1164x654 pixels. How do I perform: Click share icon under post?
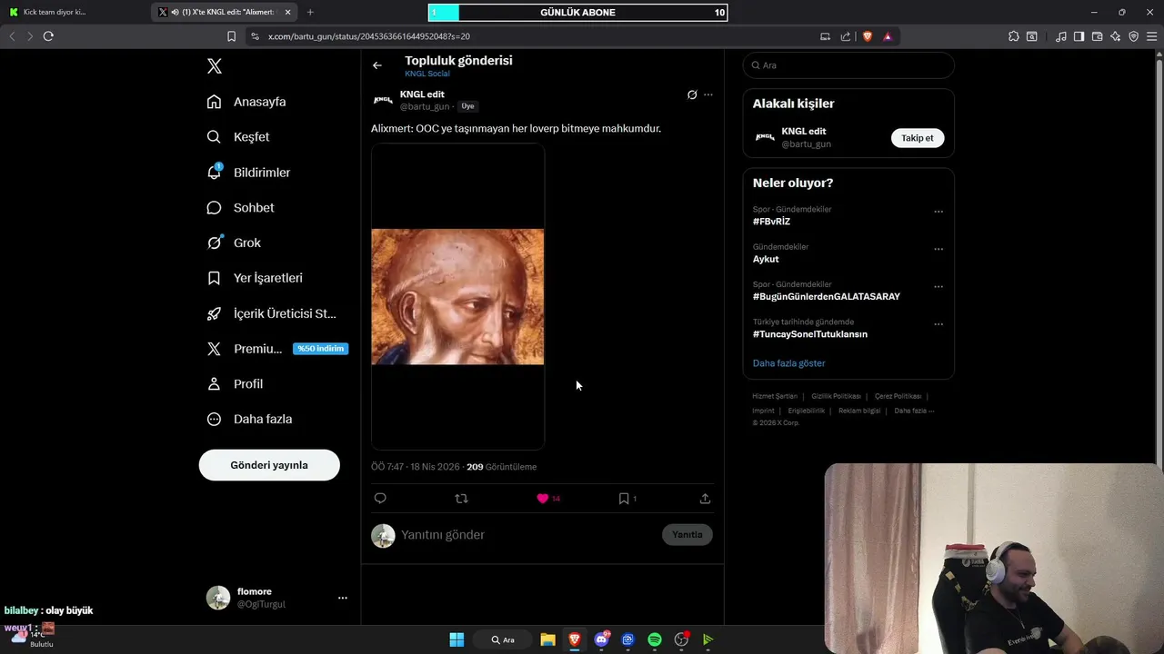point(705,499)
